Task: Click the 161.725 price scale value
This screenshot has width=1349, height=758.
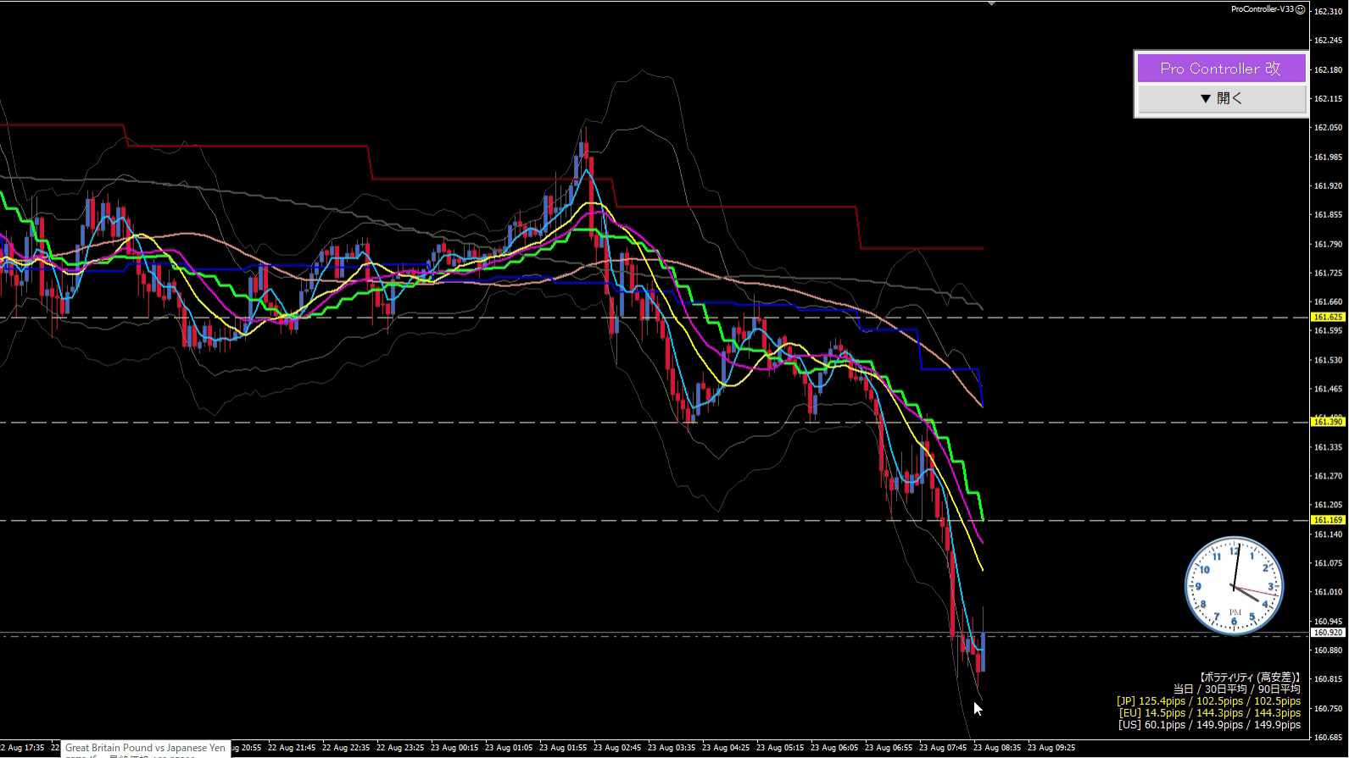Action: 1328,273
